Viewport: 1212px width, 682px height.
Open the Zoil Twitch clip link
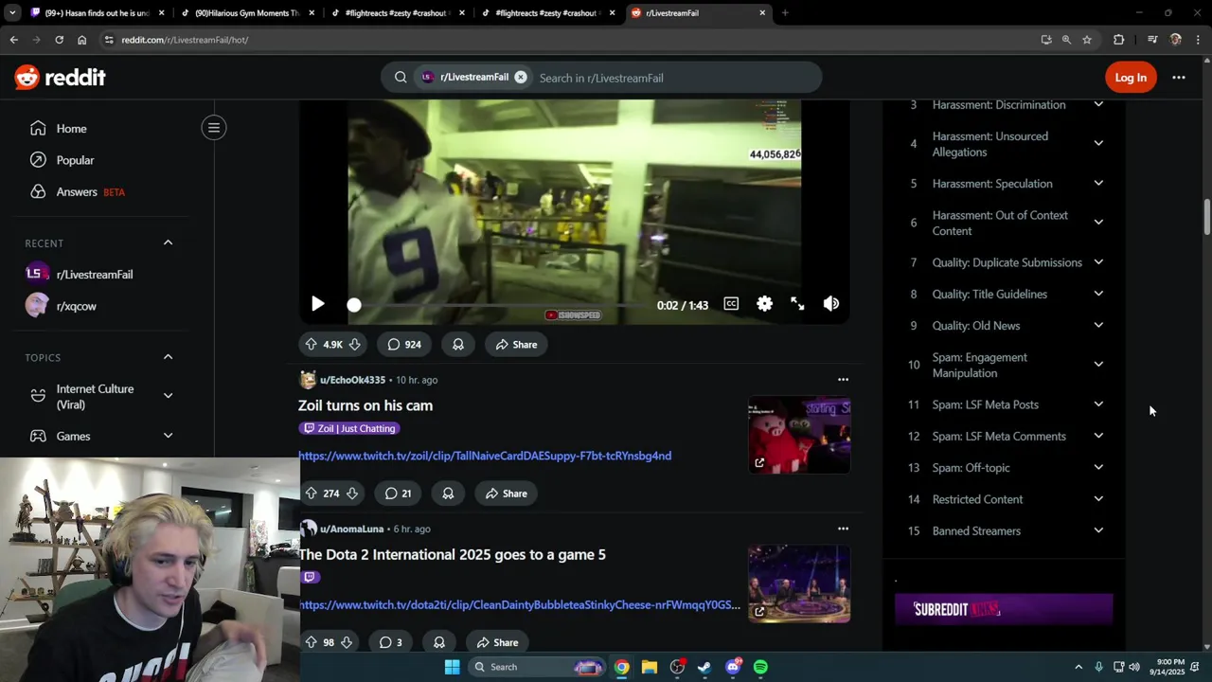485,456
